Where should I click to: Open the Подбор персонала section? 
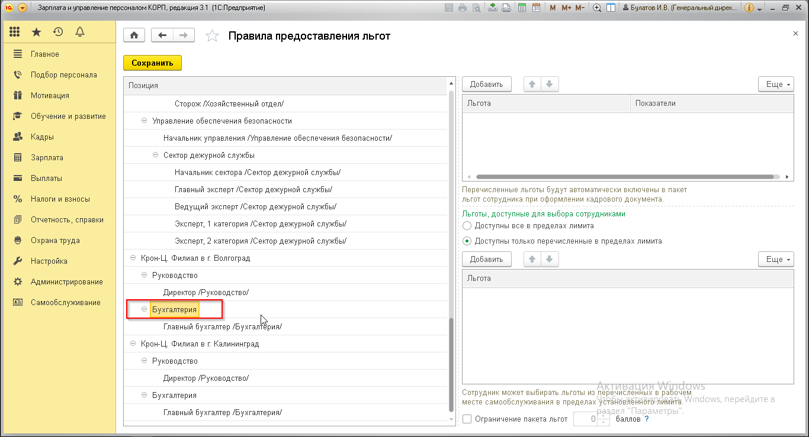(x=64, y=75)
